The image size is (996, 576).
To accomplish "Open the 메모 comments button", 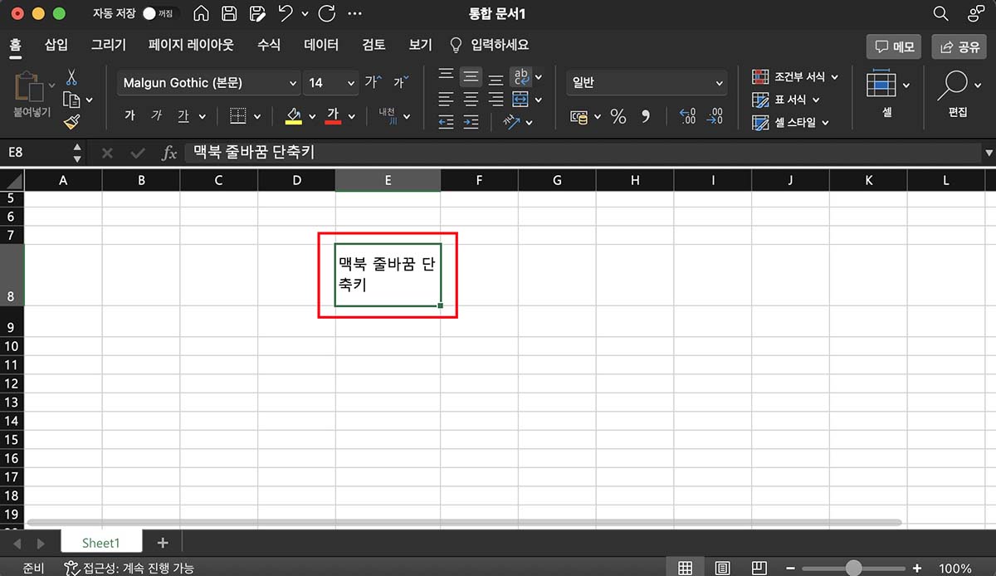I will coord(893,47).
